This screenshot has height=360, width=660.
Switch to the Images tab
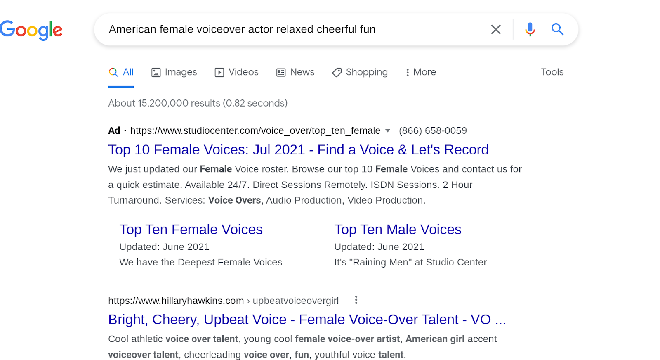174,72
